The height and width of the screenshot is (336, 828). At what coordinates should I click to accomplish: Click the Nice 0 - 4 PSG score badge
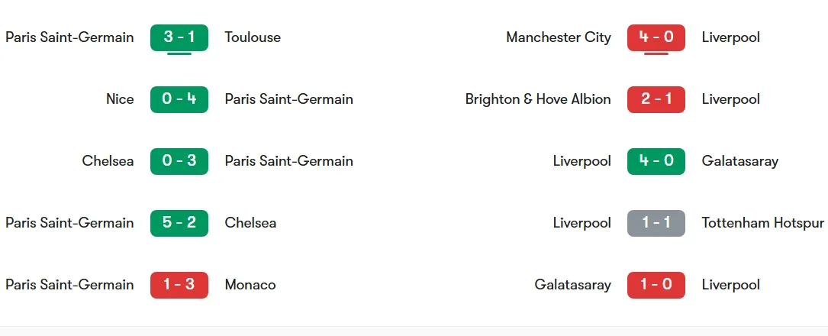[179, 99]
